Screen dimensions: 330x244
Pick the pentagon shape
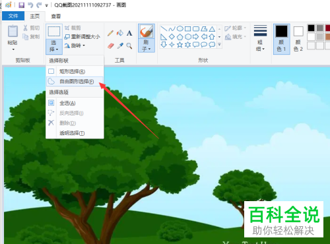click(x=180, y=37)
